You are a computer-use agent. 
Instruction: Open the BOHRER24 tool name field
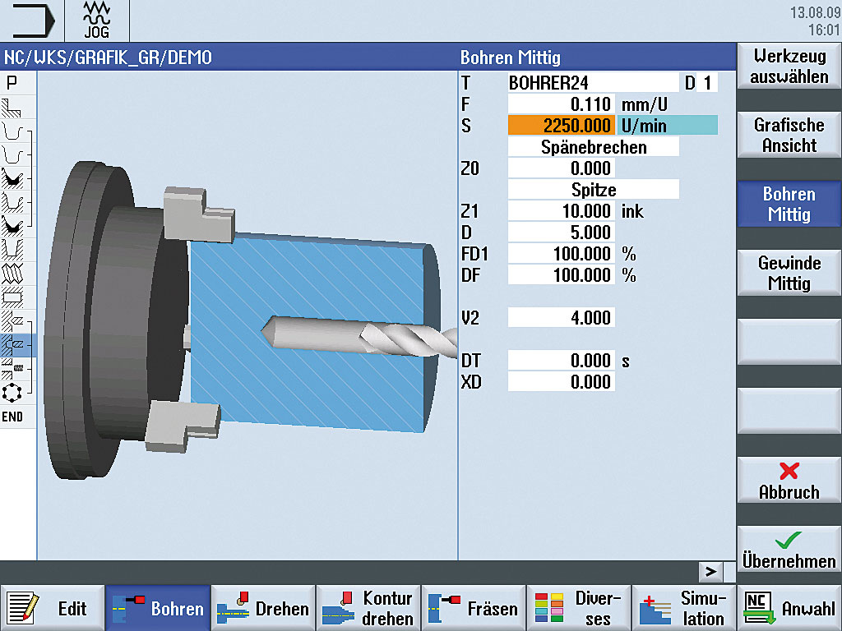pyautogui.click(x=592, y=83)
